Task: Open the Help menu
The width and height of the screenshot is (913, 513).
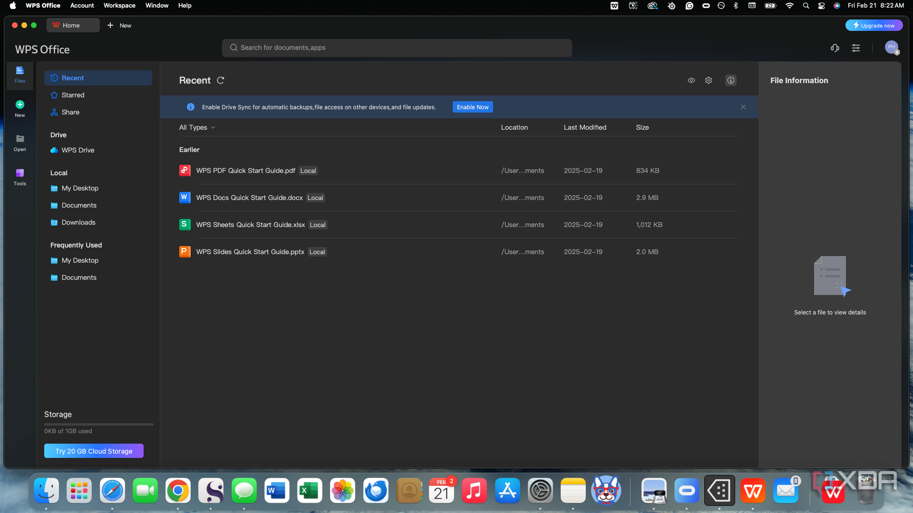Action: (x=185, y=6)
